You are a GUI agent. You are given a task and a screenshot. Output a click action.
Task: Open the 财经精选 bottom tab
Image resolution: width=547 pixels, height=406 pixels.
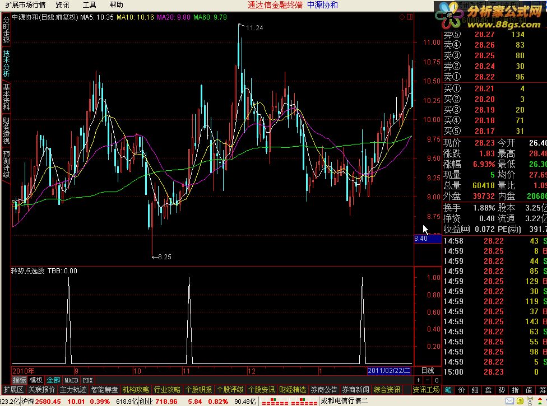pos(293,390)
